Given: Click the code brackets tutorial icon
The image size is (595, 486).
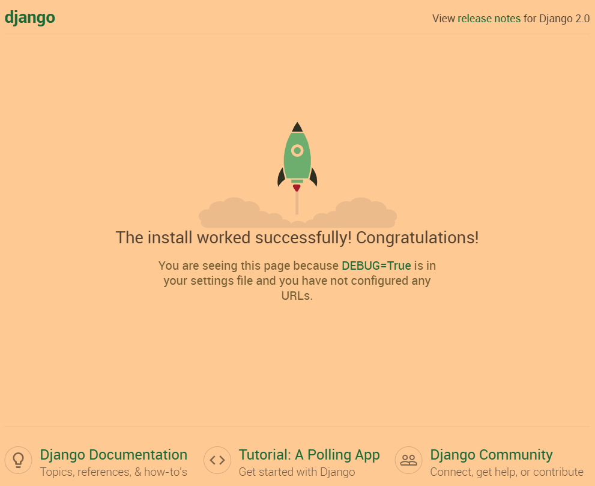Looking at the screenshot, I should 217,460.
